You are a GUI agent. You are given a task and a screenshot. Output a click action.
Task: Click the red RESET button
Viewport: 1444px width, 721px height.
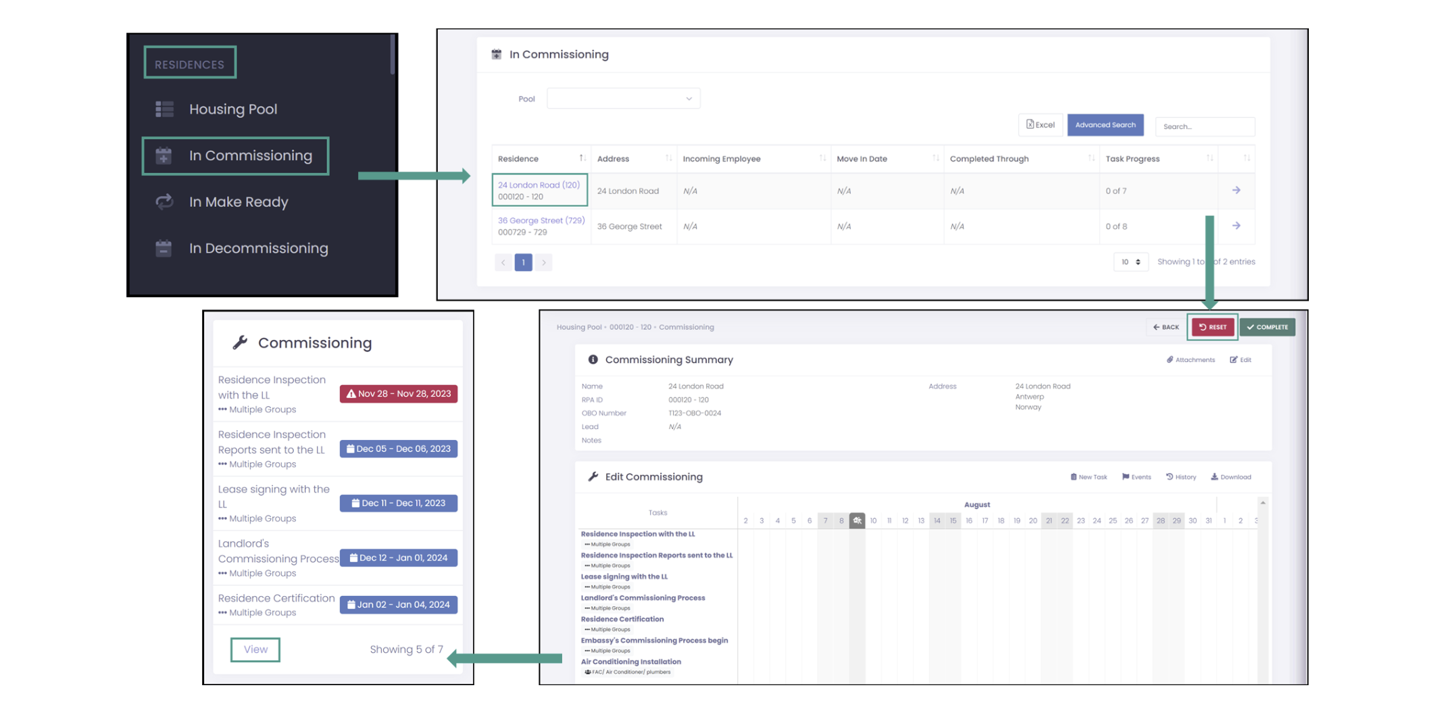point(1212,327)
